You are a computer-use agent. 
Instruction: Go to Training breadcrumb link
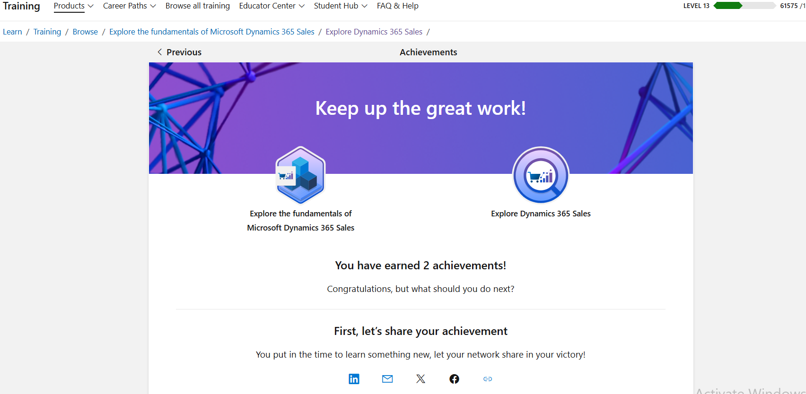coord(47,32)
